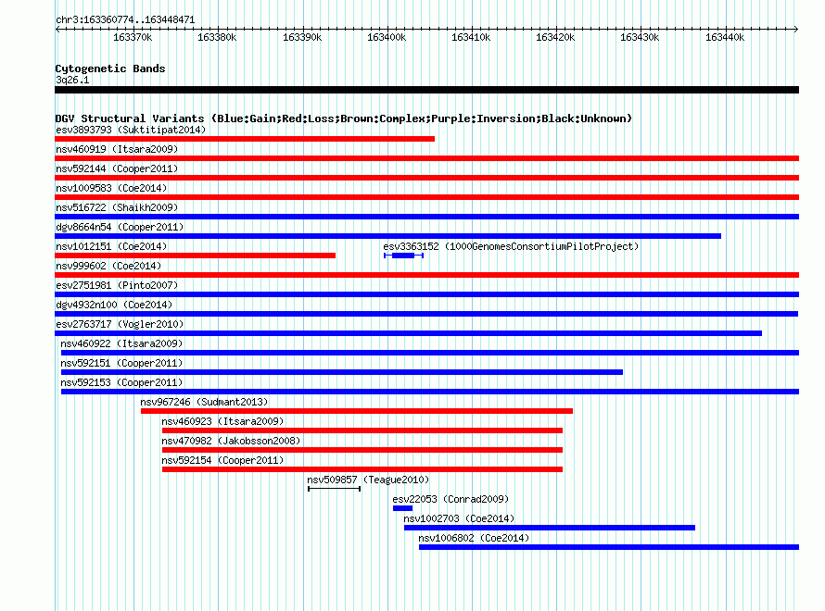The image size is (825, 611).
Task: Open nsv460922 (Itsara2009) variant label
Action: [121, 343]
